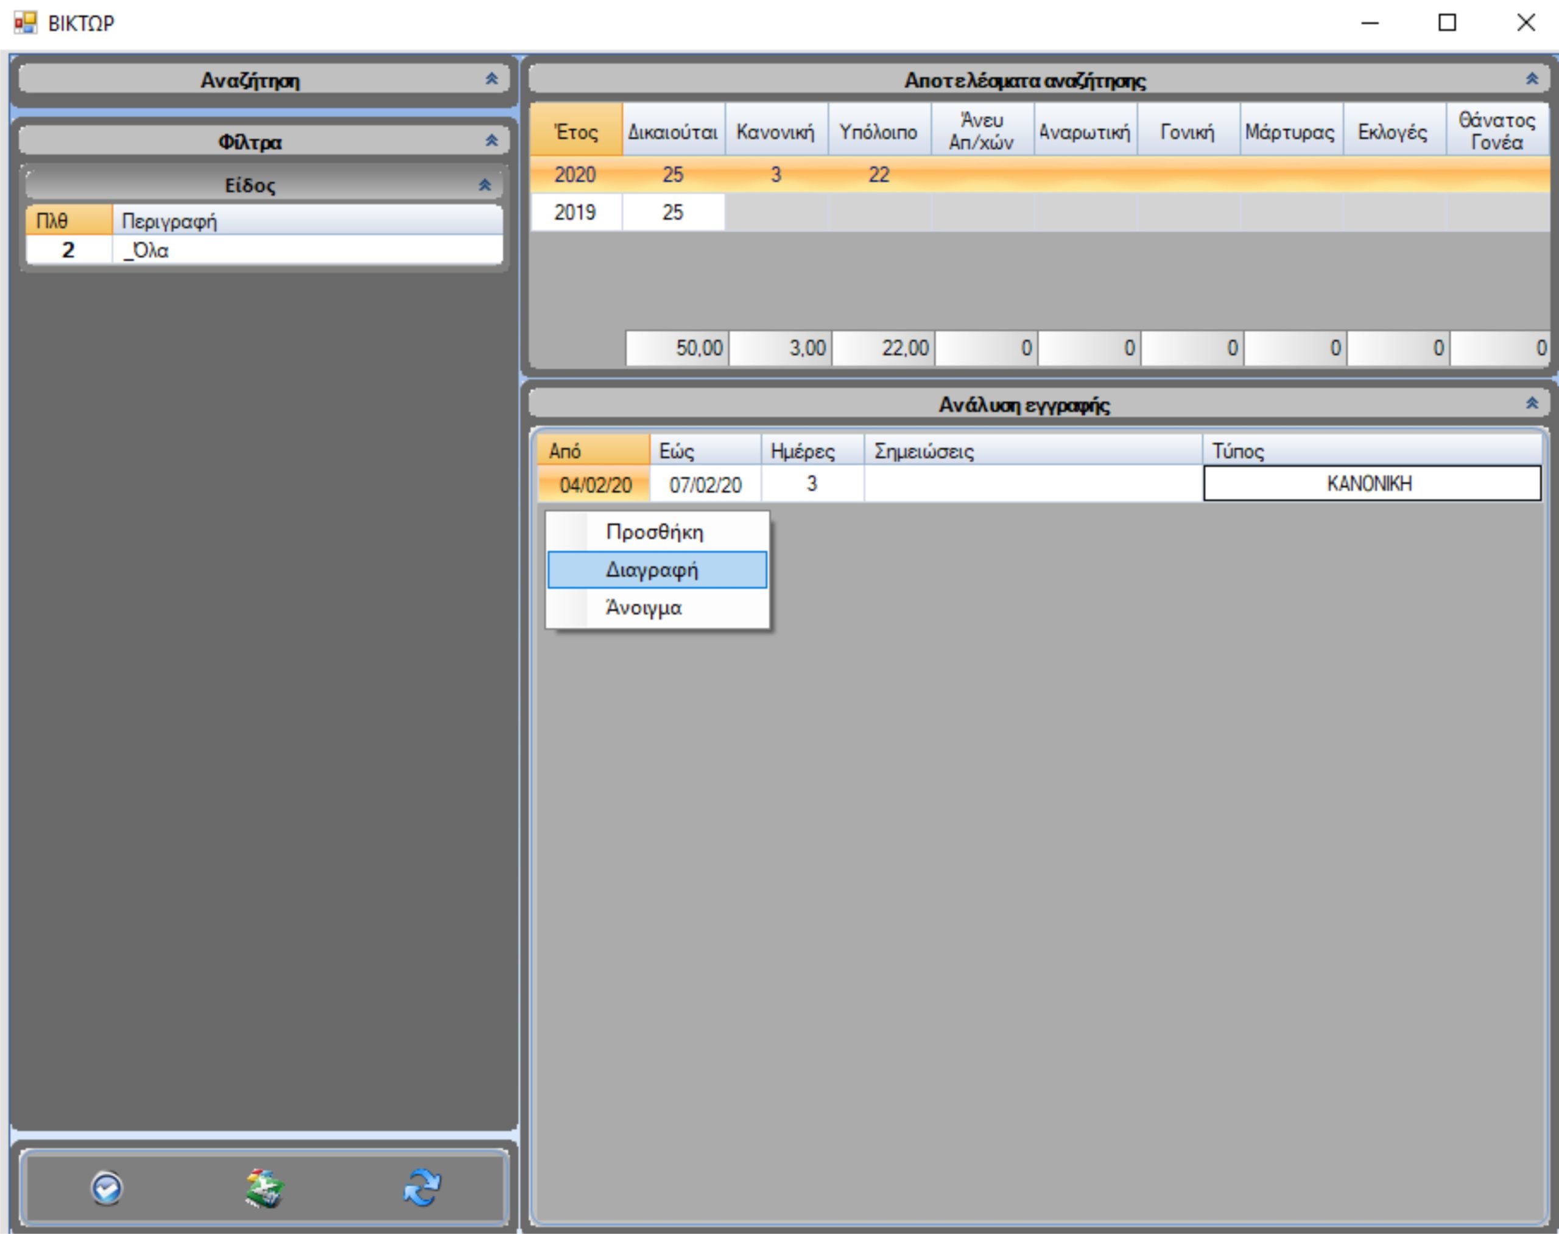The image size is (1559, 1234).
Task: Select the 2019 row in results
Action: (575, 212)
